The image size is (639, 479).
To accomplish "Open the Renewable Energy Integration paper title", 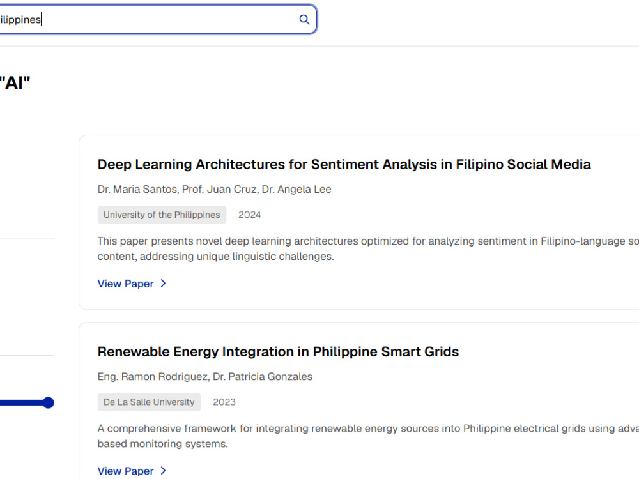I will (x=278, y=351).
